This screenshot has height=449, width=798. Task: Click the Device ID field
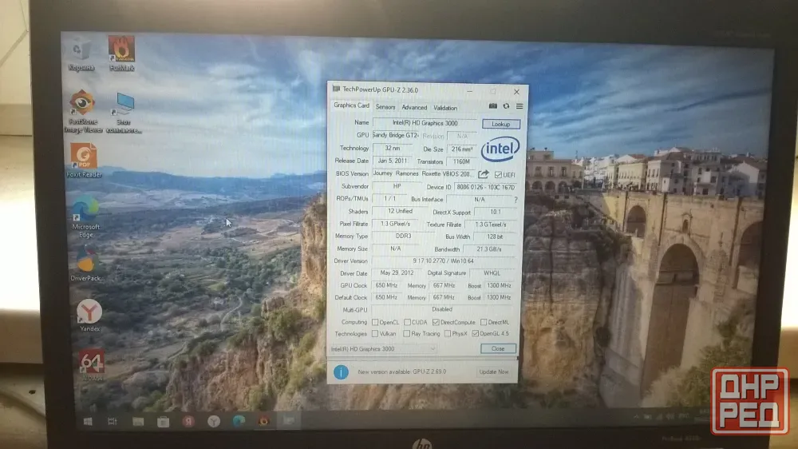tap(485, 187)
